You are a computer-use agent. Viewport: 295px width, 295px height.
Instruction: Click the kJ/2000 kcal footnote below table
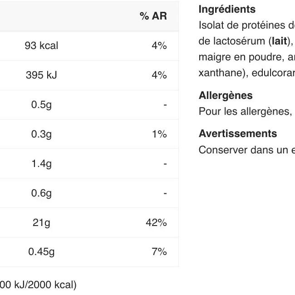point(39,285)
